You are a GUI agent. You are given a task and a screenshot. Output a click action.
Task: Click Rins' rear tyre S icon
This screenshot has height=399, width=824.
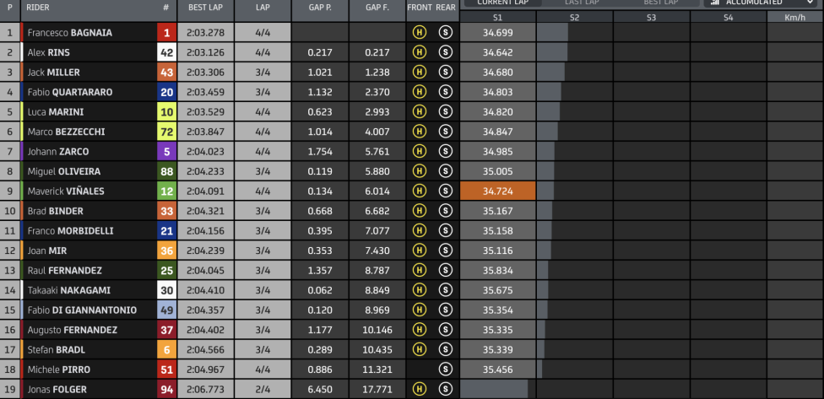point(446,52)
